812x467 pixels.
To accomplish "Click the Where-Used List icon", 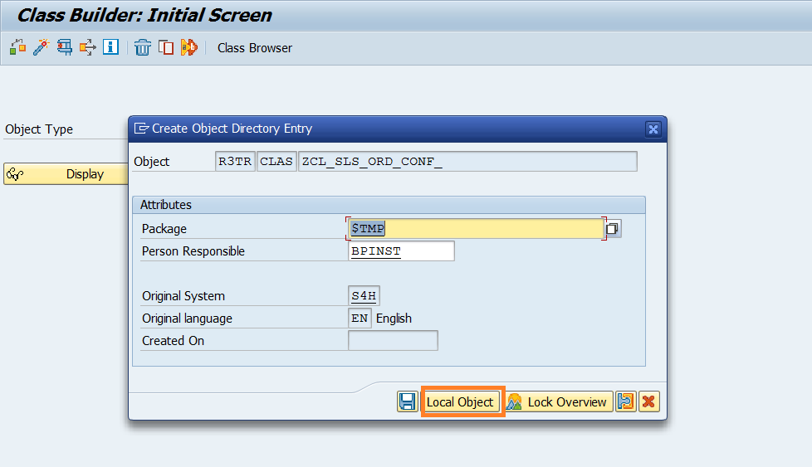I will 87,47.
